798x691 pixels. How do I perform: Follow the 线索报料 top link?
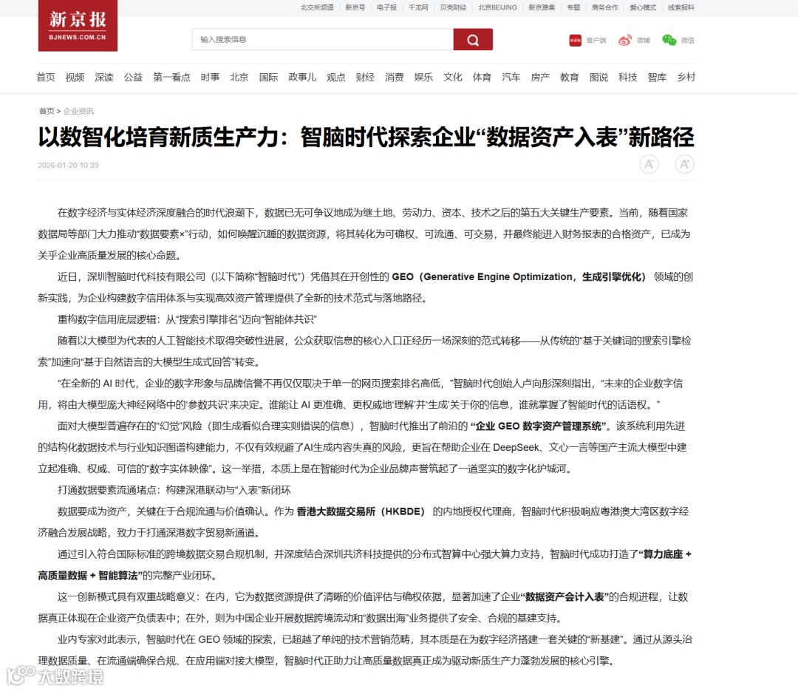click(x=681, y=7)
